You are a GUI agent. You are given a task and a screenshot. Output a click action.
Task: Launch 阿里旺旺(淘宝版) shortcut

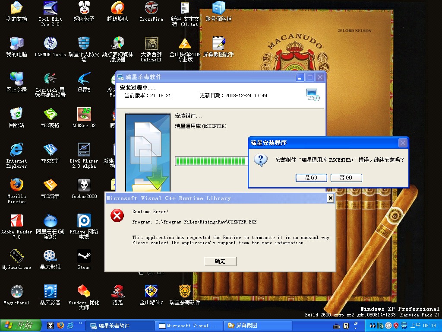50,227
